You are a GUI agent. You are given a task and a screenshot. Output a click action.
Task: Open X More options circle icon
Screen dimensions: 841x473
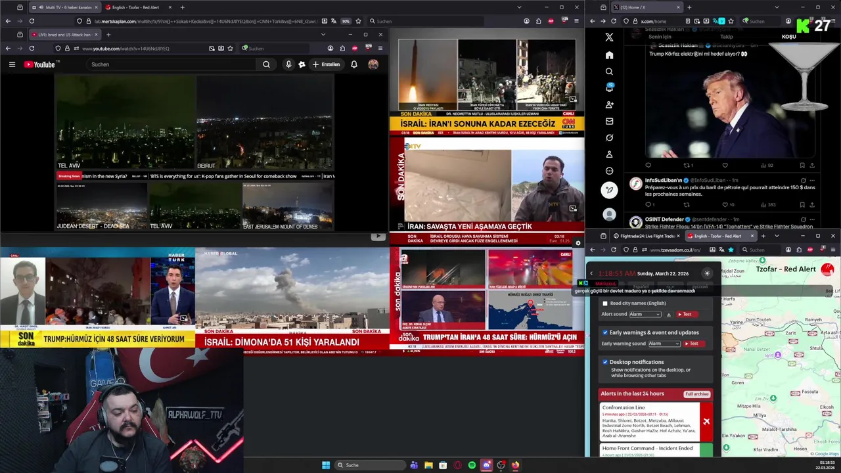[x=609, y=171]
